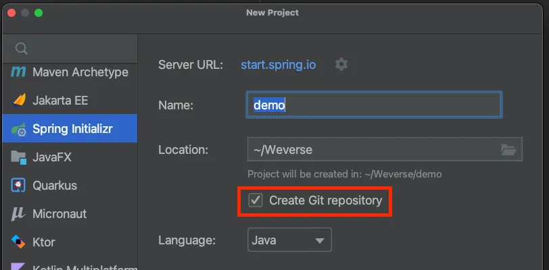Click the Language label
Screen dimensions: 549x270
point(187,240)
